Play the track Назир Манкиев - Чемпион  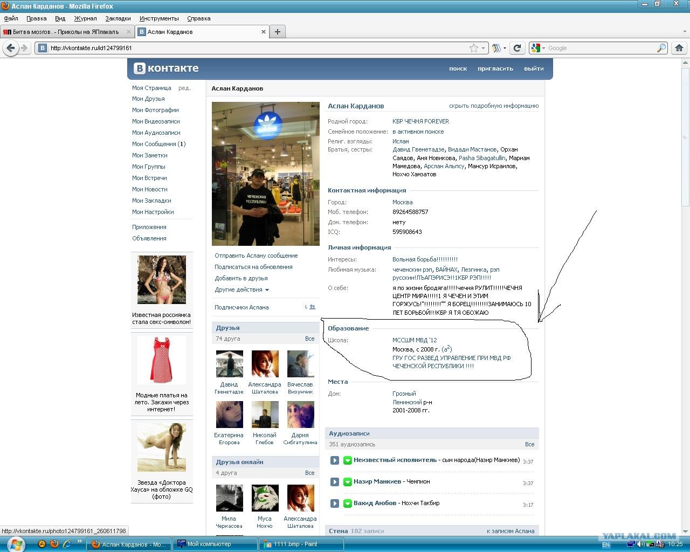point(335,482)
